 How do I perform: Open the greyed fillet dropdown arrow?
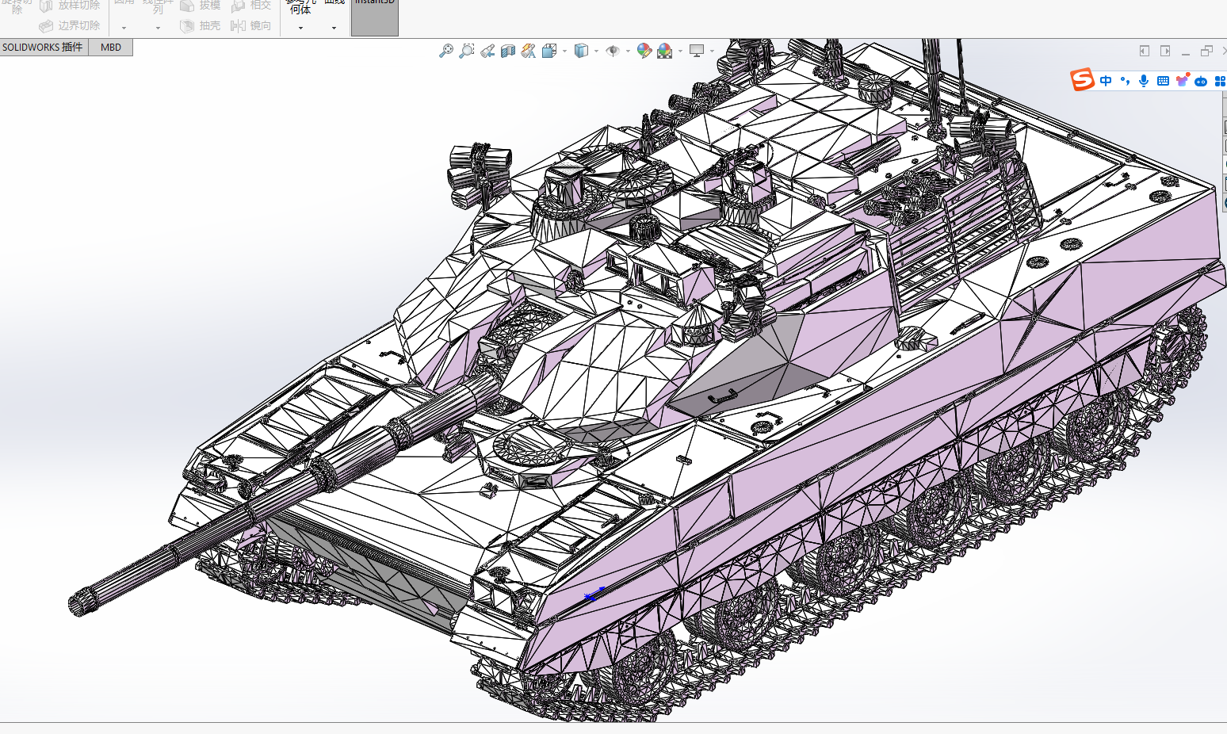(124, 28)
